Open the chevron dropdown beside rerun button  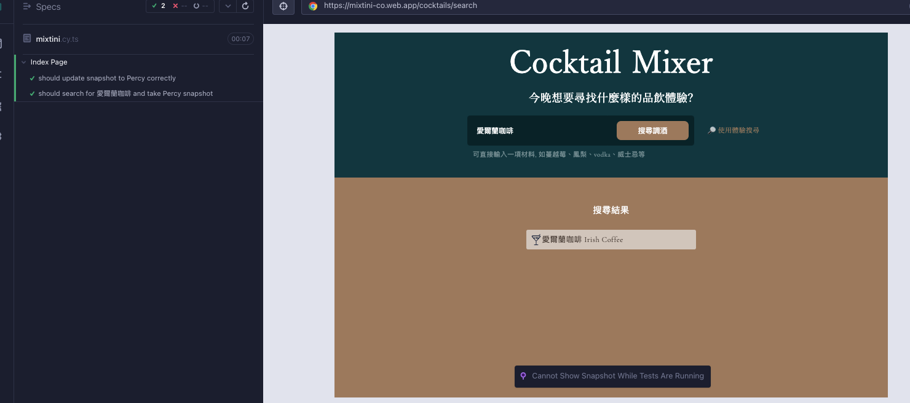point(228,6)
